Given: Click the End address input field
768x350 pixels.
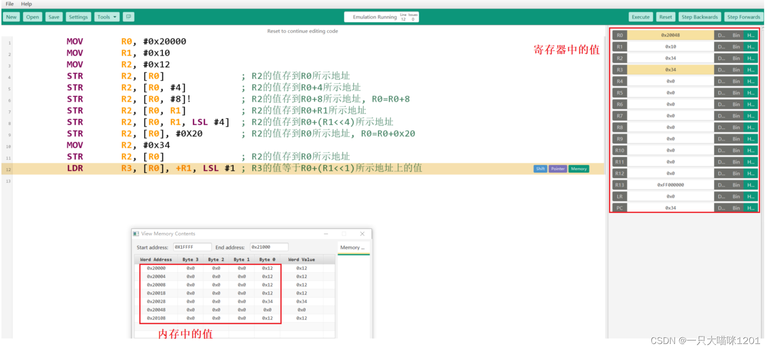Looking at the screenshot, I should [269, 247].
